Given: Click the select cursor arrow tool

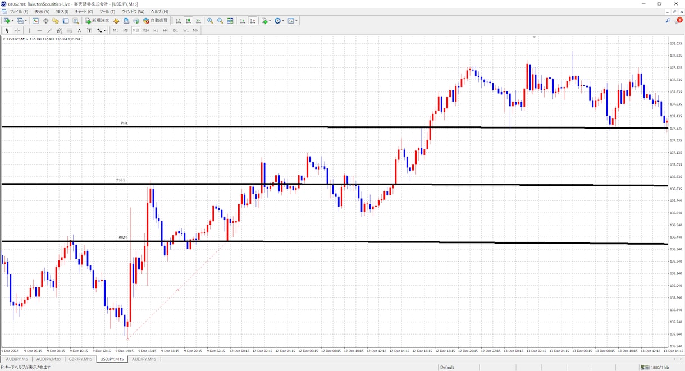Looking at the screenshot, I should [x=7, y=30].
